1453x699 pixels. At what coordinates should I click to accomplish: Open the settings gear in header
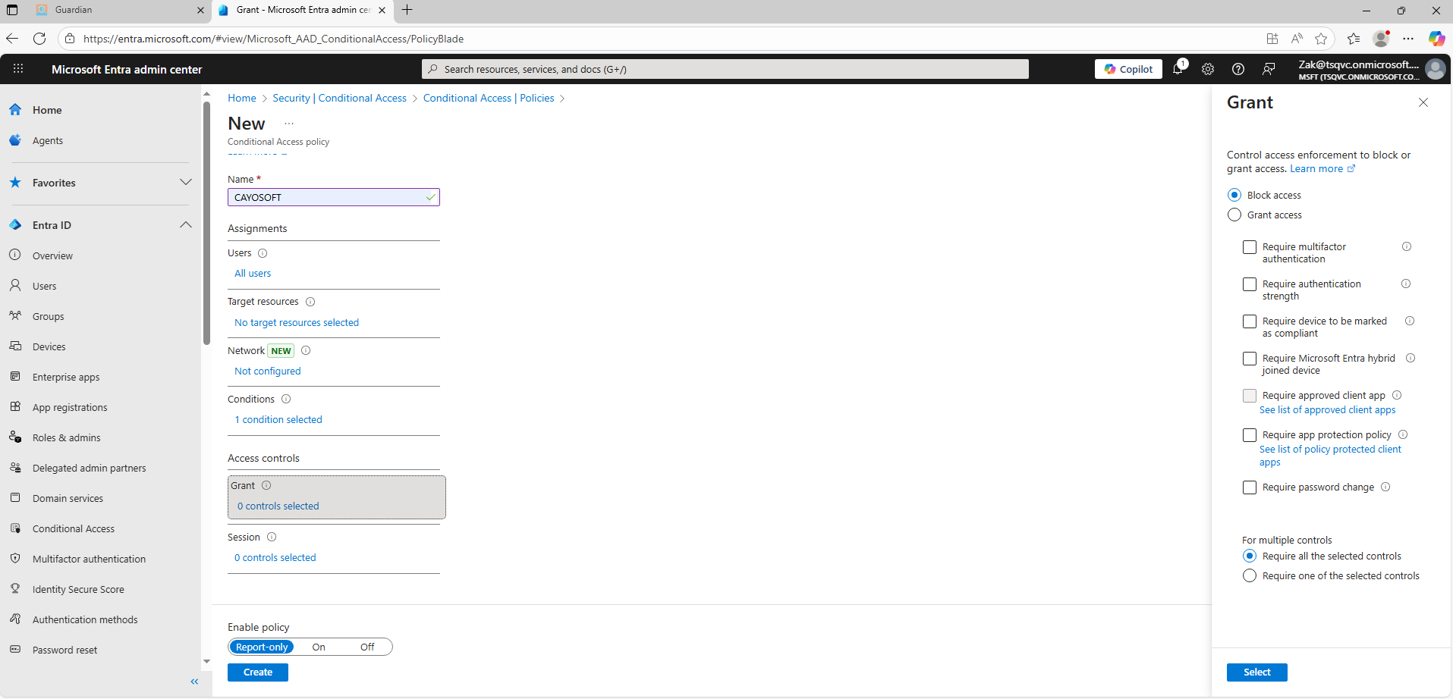click(x=1208, y=69)
